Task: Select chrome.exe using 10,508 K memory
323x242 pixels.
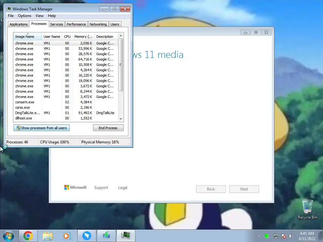Action: [x=66, y=65]
